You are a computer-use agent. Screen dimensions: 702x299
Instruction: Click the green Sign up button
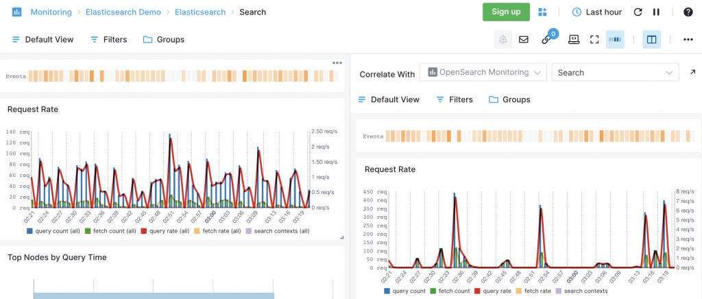pyautogui.click(x=506, y=12)
